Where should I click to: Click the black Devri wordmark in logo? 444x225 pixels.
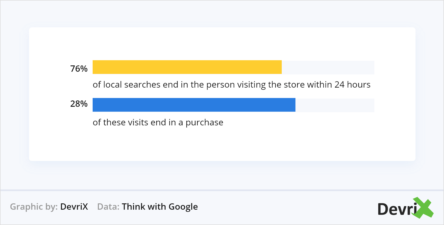pos(397,209)
